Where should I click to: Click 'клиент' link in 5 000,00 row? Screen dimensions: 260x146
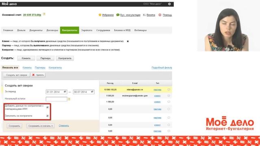pyautogui.click(x=157, y=96)
